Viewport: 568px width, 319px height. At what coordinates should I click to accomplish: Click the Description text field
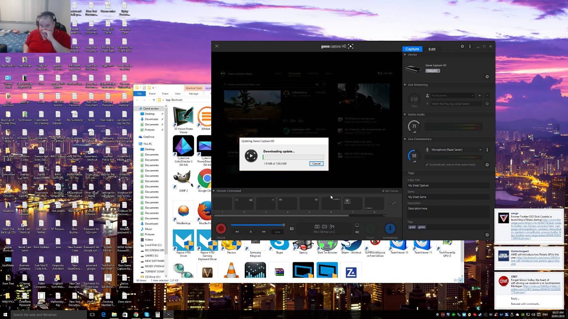[448, 212]
